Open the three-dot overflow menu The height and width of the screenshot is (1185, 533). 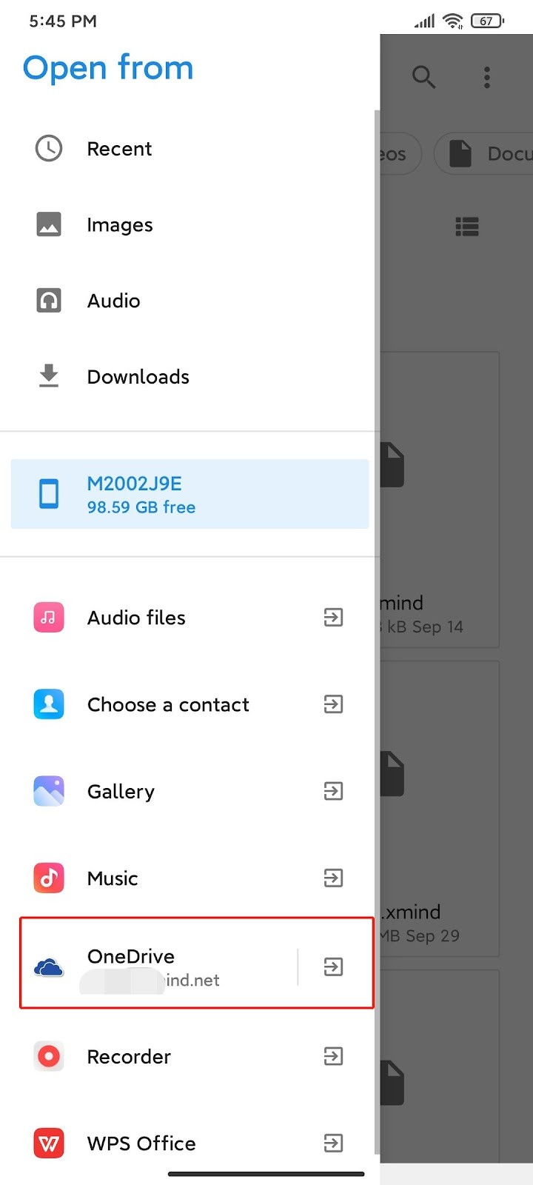coord(487,77)
